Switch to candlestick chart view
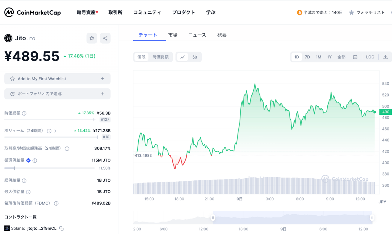The height and width of the screenshot is (234, 392). [195, 57]
